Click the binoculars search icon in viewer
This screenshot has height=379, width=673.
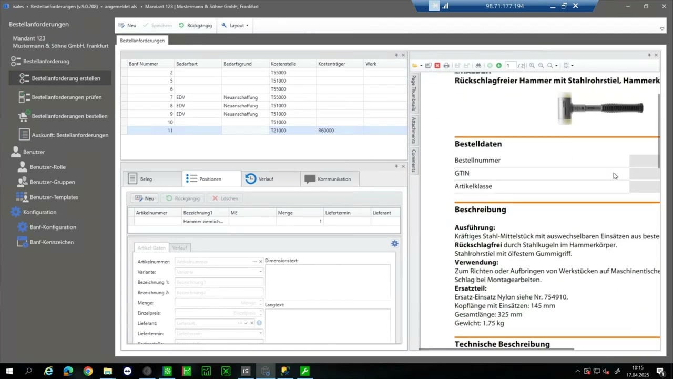tap(478, 66)
